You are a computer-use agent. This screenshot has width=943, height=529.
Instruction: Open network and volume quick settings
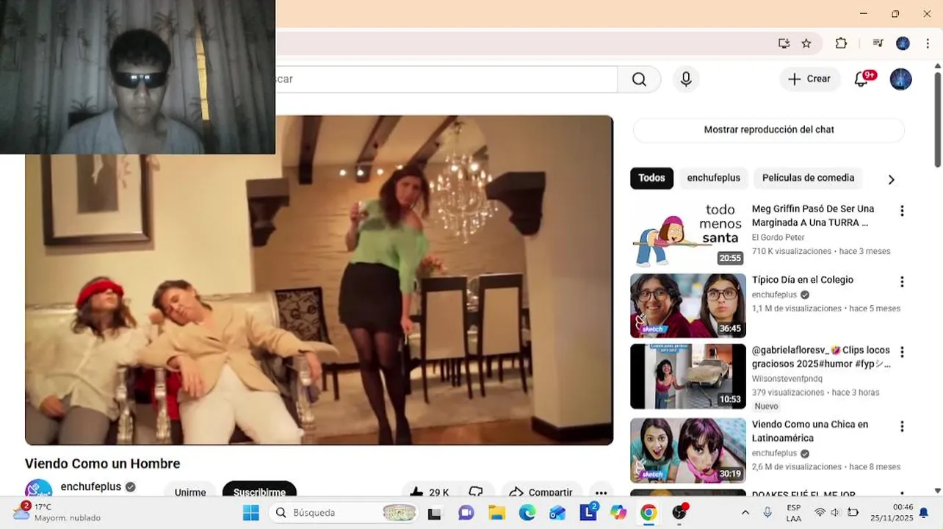pyautogui.click(x=837, y=512)
